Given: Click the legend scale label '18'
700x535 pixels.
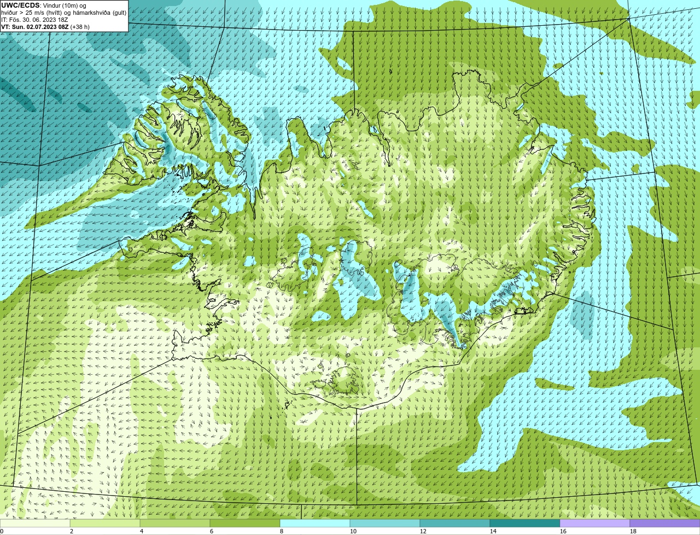Looking at the screenshot, I should pyautogui.click(x=633, y=531).
